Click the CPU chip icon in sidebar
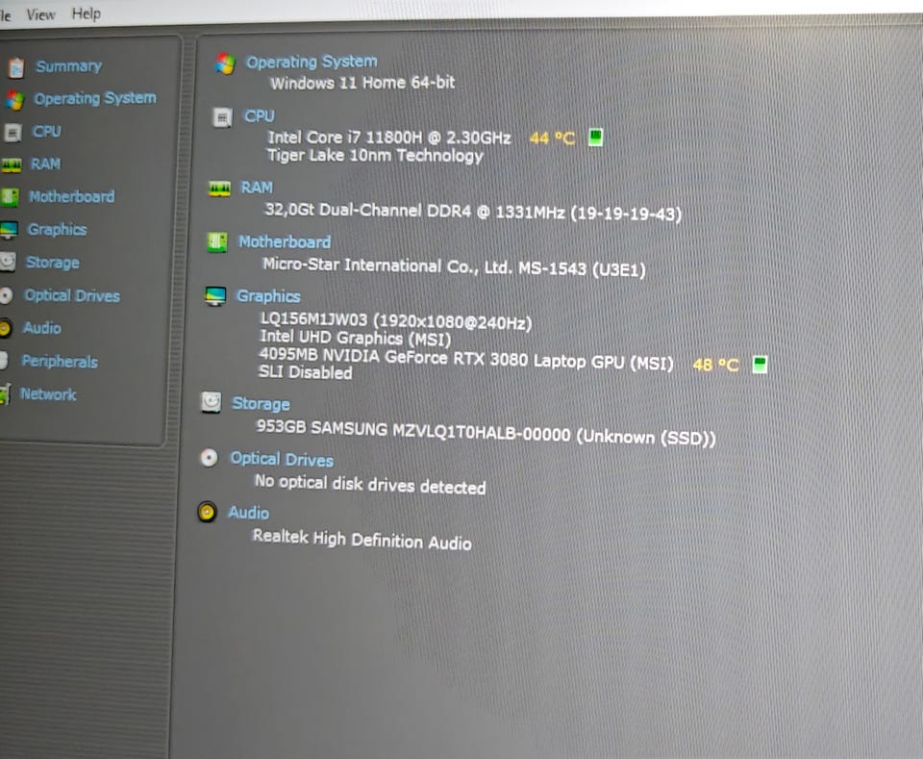Screen dimensions: 923x759 12,133
